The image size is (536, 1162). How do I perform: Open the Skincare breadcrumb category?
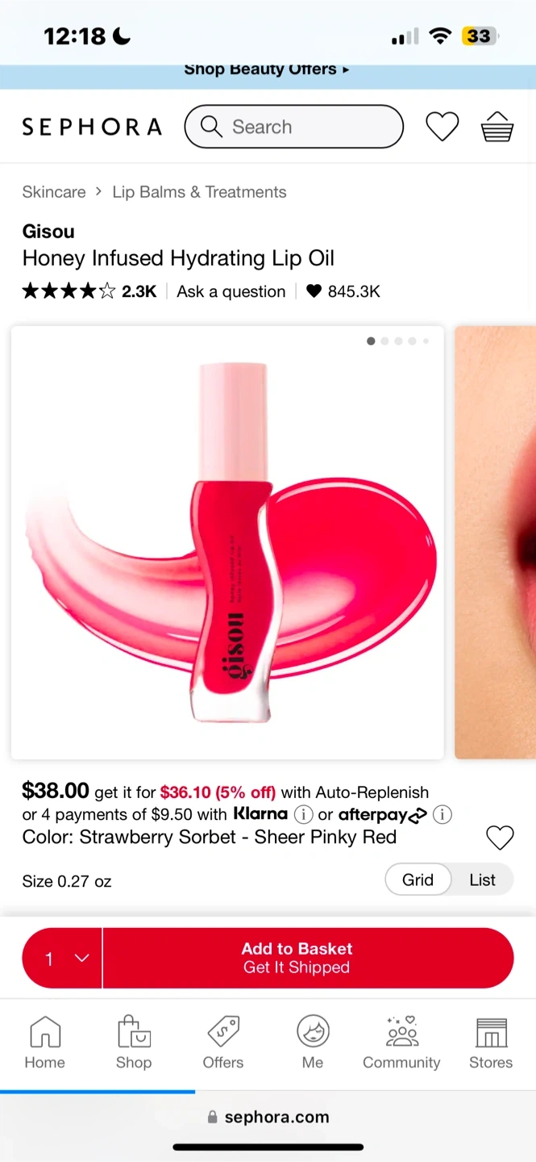[54, 192]
